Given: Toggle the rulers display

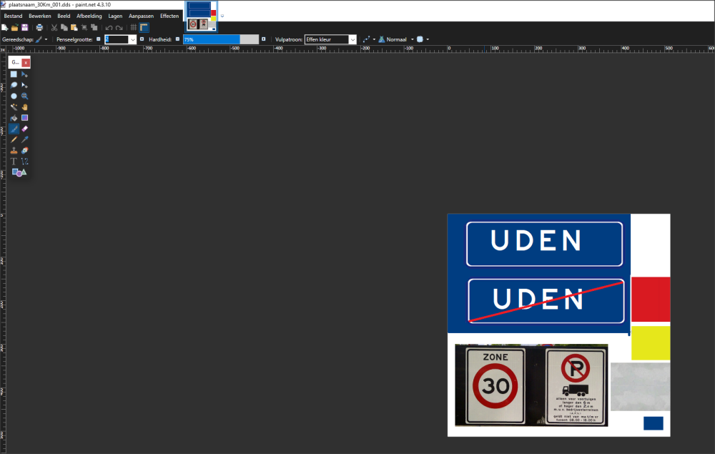Looking at the screenshot, I should point(144,27).
